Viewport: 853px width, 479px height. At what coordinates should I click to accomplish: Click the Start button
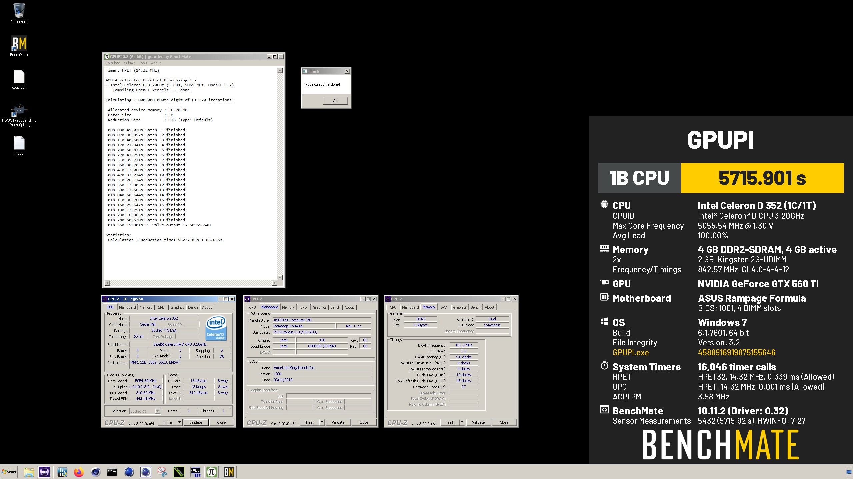(x=9, y=472)
